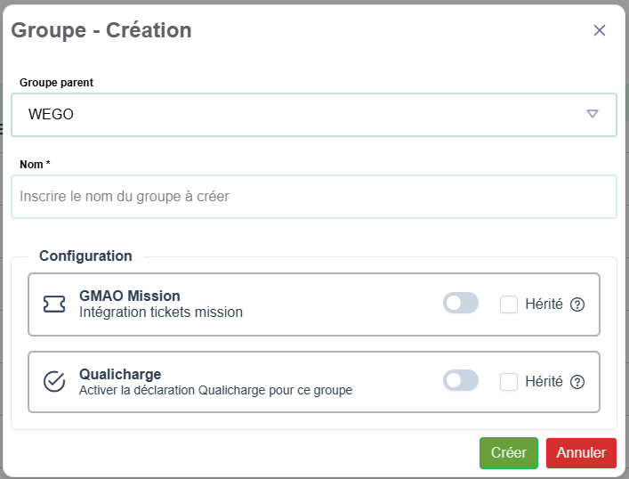The height and width of the screenshot is (479, 629).
Task: Open help icon for GMAO Mission Hérité
Action: [577, 304]
